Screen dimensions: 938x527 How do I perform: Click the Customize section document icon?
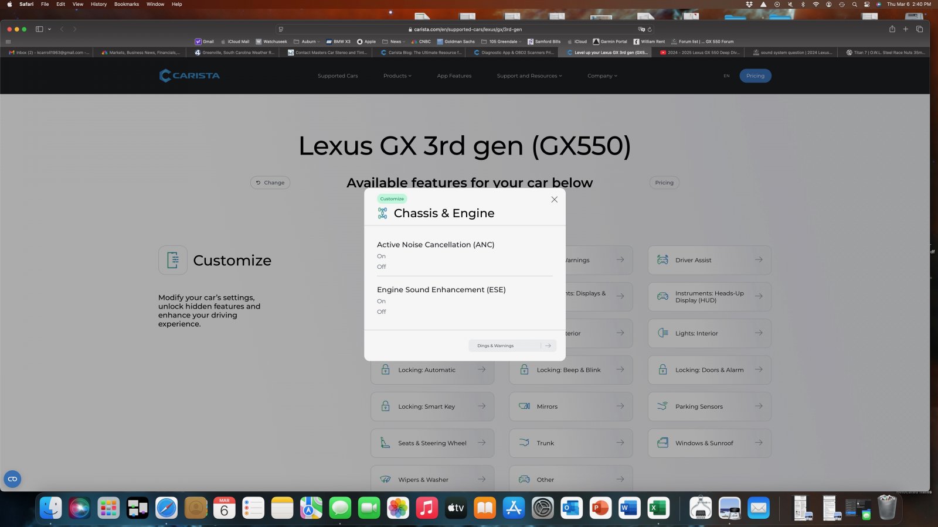point(173,260)
